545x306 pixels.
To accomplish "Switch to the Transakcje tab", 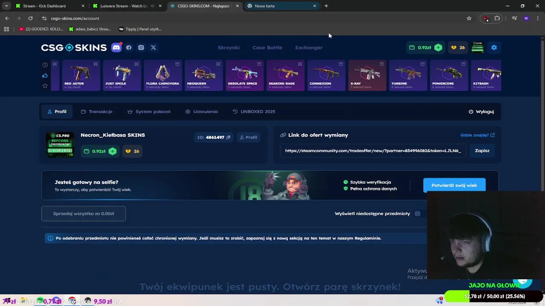I will pyautogui.click(x=97, y=111).
